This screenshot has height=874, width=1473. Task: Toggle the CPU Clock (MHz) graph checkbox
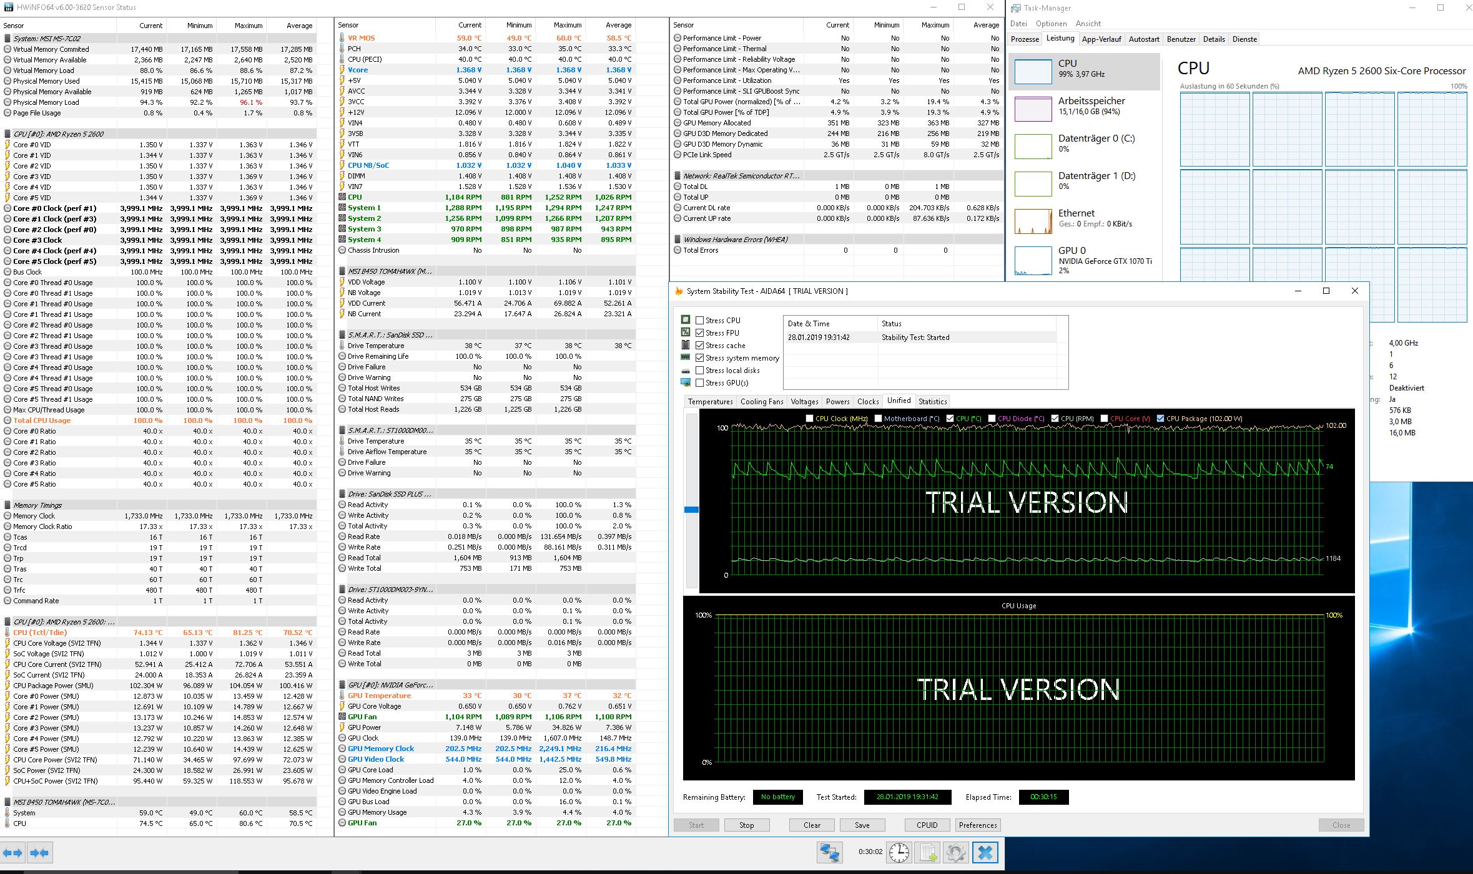[810, 419]
